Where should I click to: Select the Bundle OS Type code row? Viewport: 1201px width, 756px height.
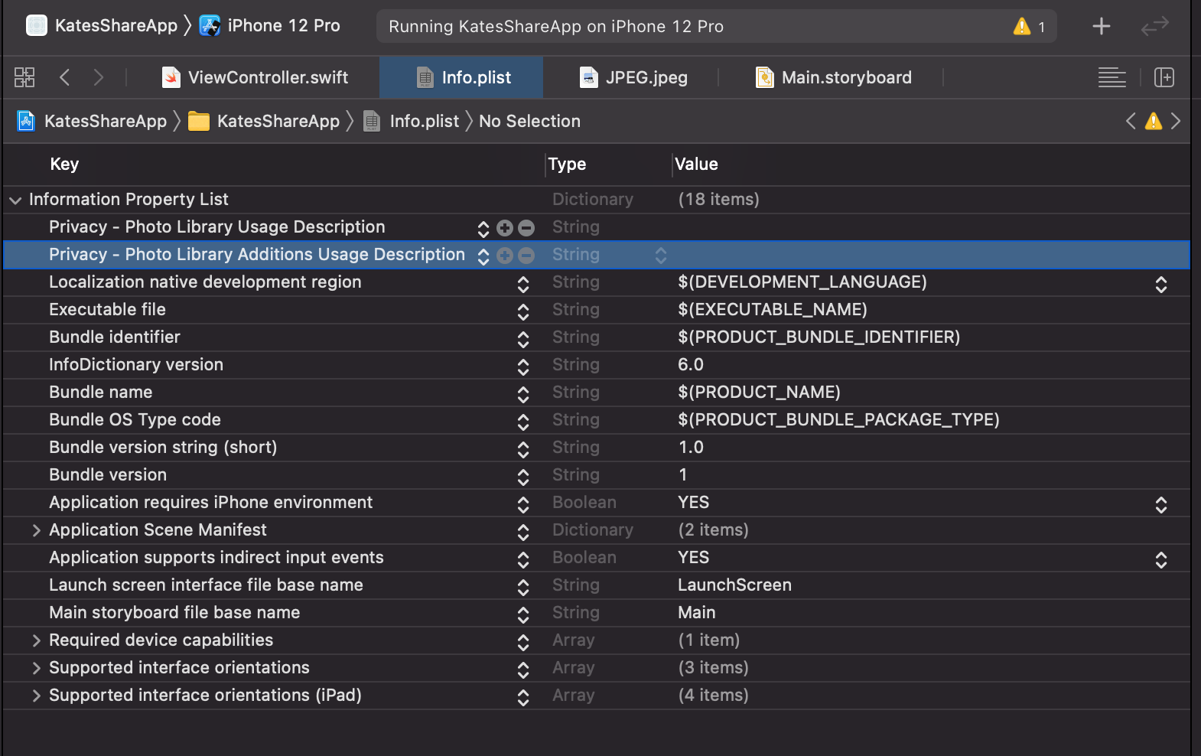(597, 420)
